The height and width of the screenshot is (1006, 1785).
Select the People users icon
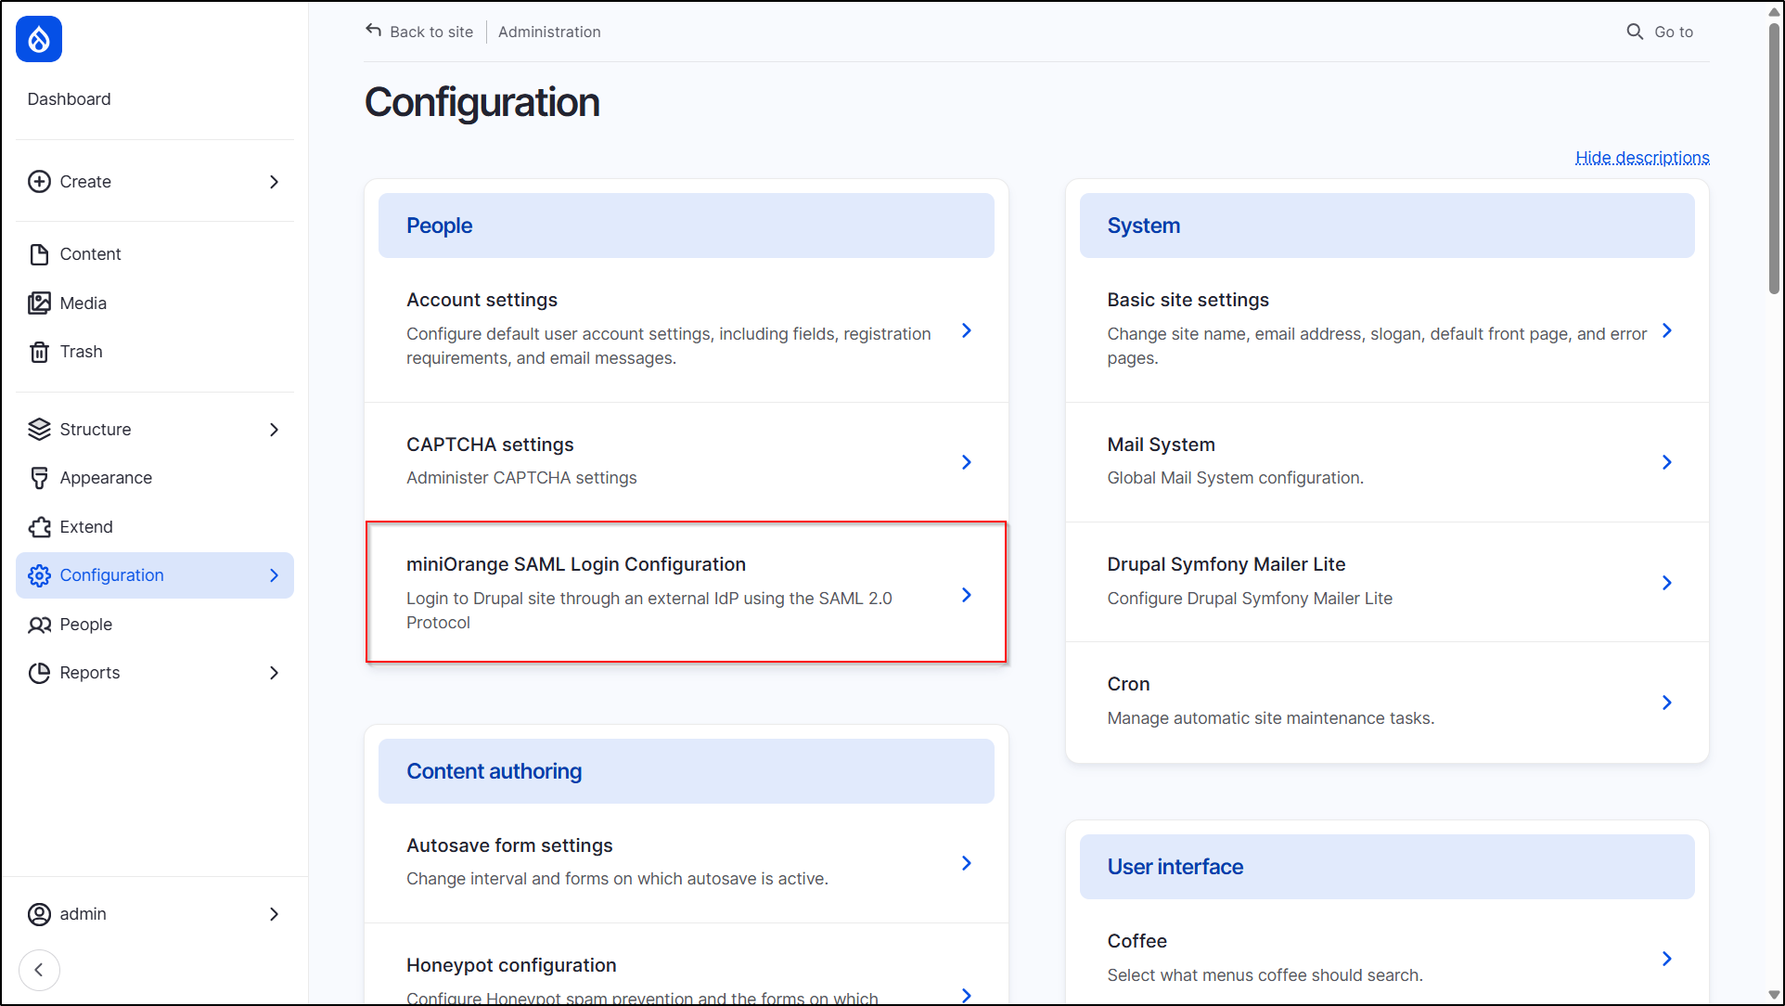click(x=39, y=624)
